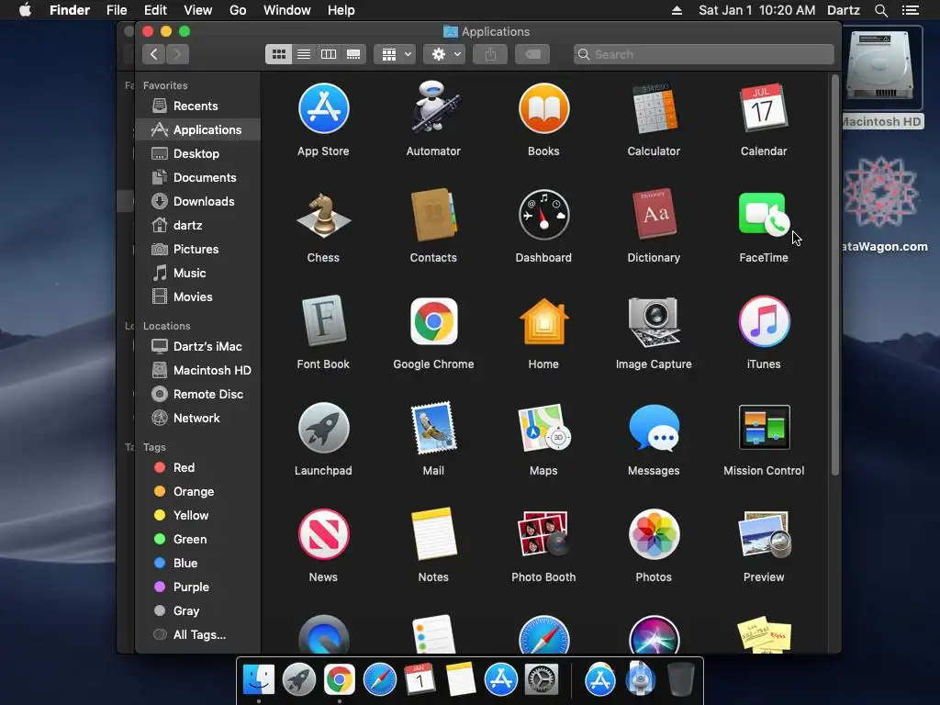Open Recents in the sidebar
This screenshot has height=705, width=940.
pyautogui.click(x=198, y=106)
